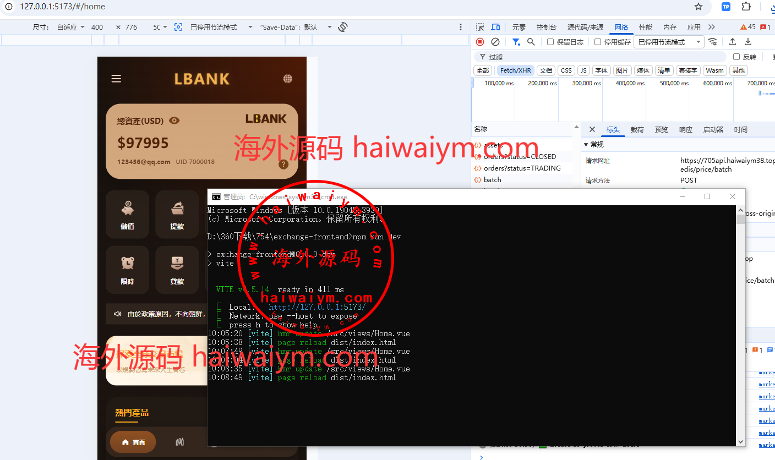This screenshot has width=775, height=460.
Task: Switch to the 元素 Elements tab
Action: (x=519, y=27)
